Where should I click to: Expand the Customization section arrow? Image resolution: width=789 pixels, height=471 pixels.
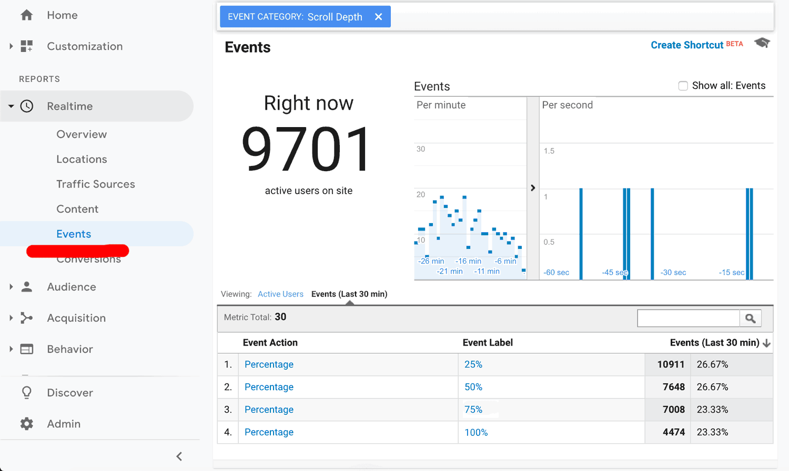(x=11, y=46)
